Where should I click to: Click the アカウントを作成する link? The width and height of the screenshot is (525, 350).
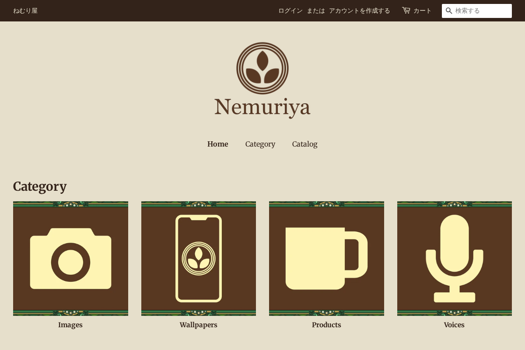[359, 10]
